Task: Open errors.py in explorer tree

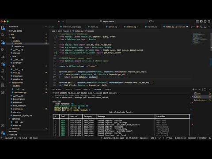Action: tap(17, 63)
